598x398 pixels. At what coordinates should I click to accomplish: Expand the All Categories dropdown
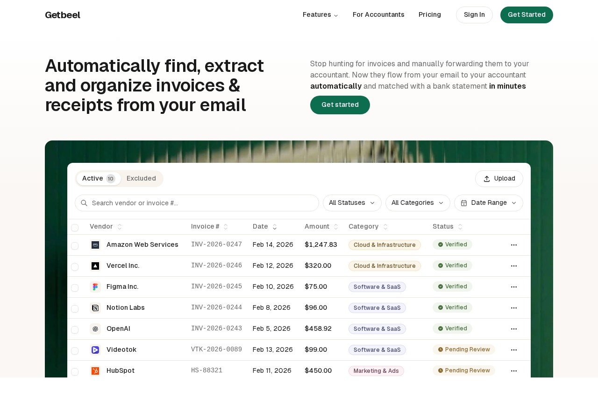pyautogui.click(x=417, y=203)
